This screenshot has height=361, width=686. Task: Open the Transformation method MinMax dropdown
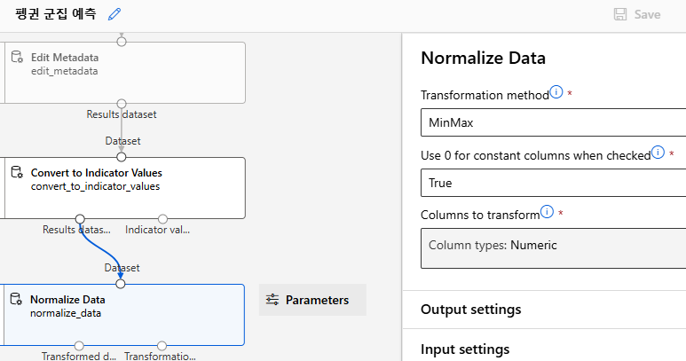coord(554,122)
